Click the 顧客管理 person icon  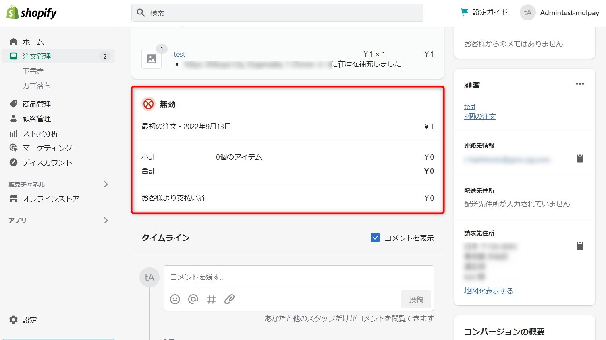(x=13, y=118)
